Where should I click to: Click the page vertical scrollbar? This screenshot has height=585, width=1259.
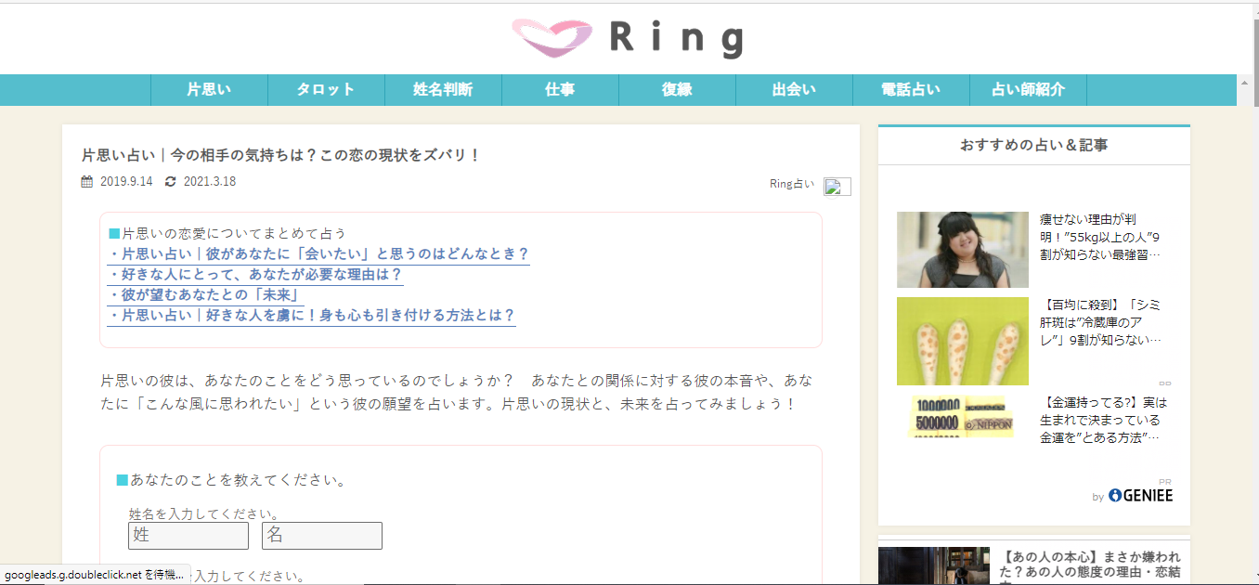[1255, 297]
